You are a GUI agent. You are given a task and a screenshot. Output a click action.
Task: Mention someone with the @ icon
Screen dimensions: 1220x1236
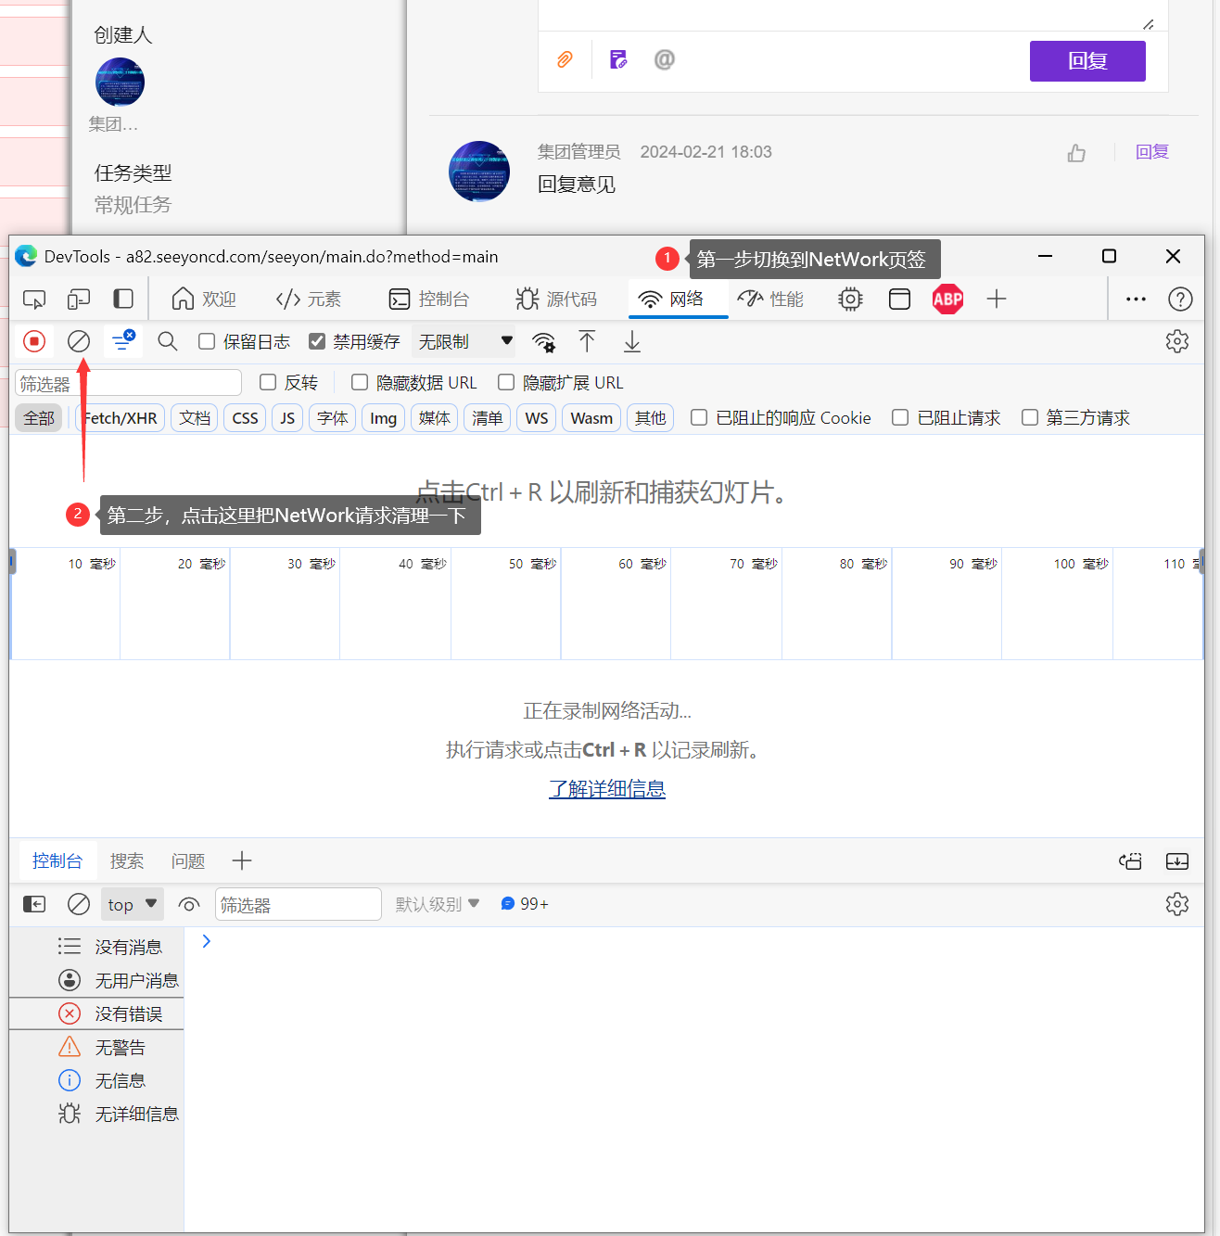664,59
